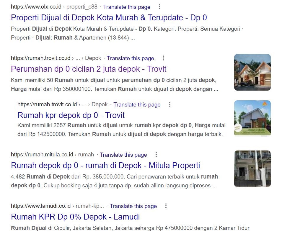
Task: Translate the Rumah kpr depok Trovit page
Action: coord(137,104)
